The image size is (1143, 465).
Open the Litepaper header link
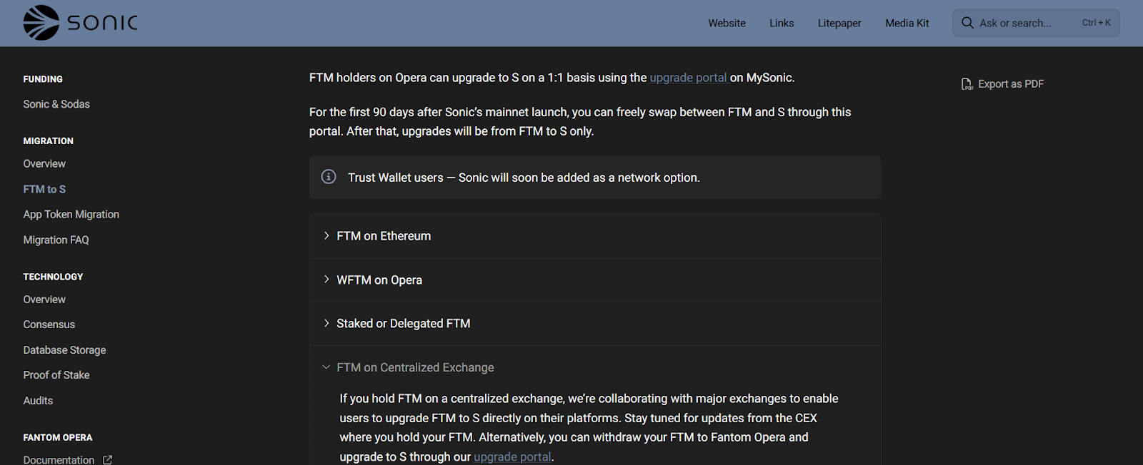839,23
